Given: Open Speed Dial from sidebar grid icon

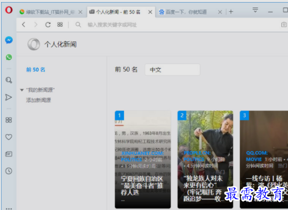Looking at the screenshot, I should coord(9,120).
